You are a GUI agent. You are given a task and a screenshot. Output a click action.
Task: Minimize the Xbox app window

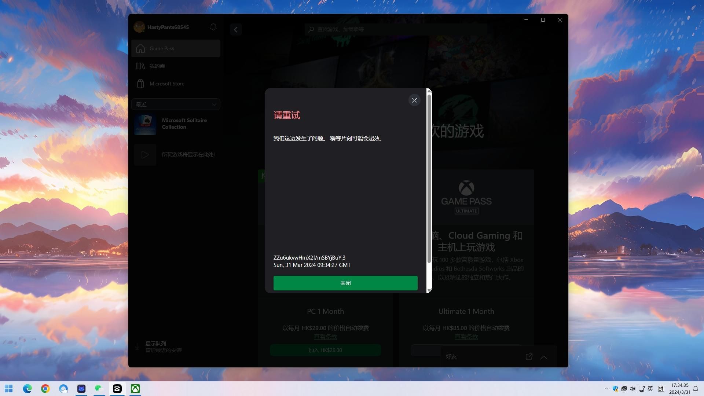[x=526, y=20]
